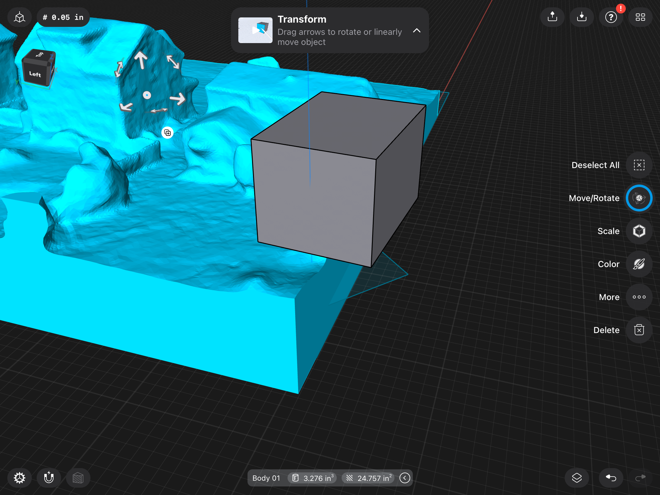660x495 pixels.
Task: Click the 3.276 in³ volume readout
Action: 312,478
